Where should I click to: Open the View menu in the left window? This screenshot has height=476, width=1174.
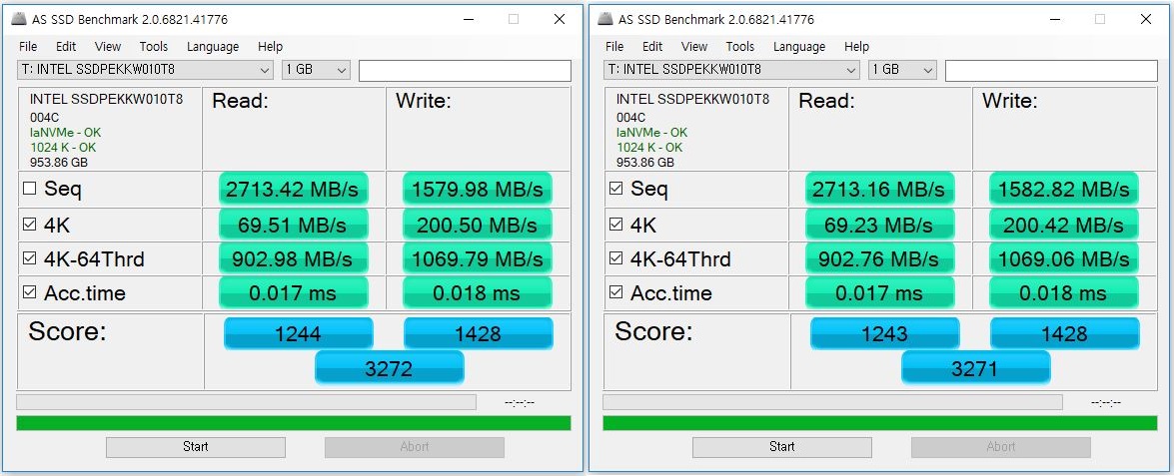[x=108, y=46]
